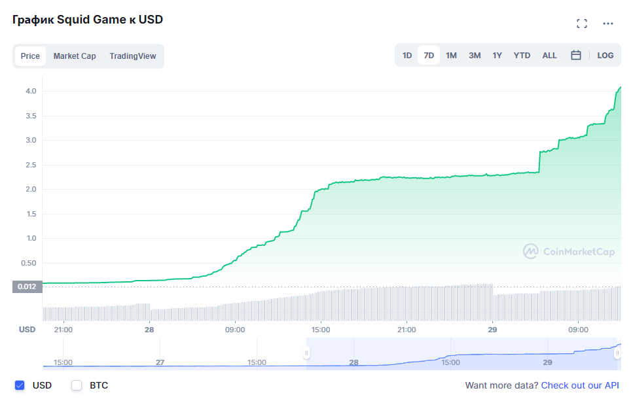Click the 4.0 y-axis value
Viewport: 633px width, 399px height.
click(31, 91)
